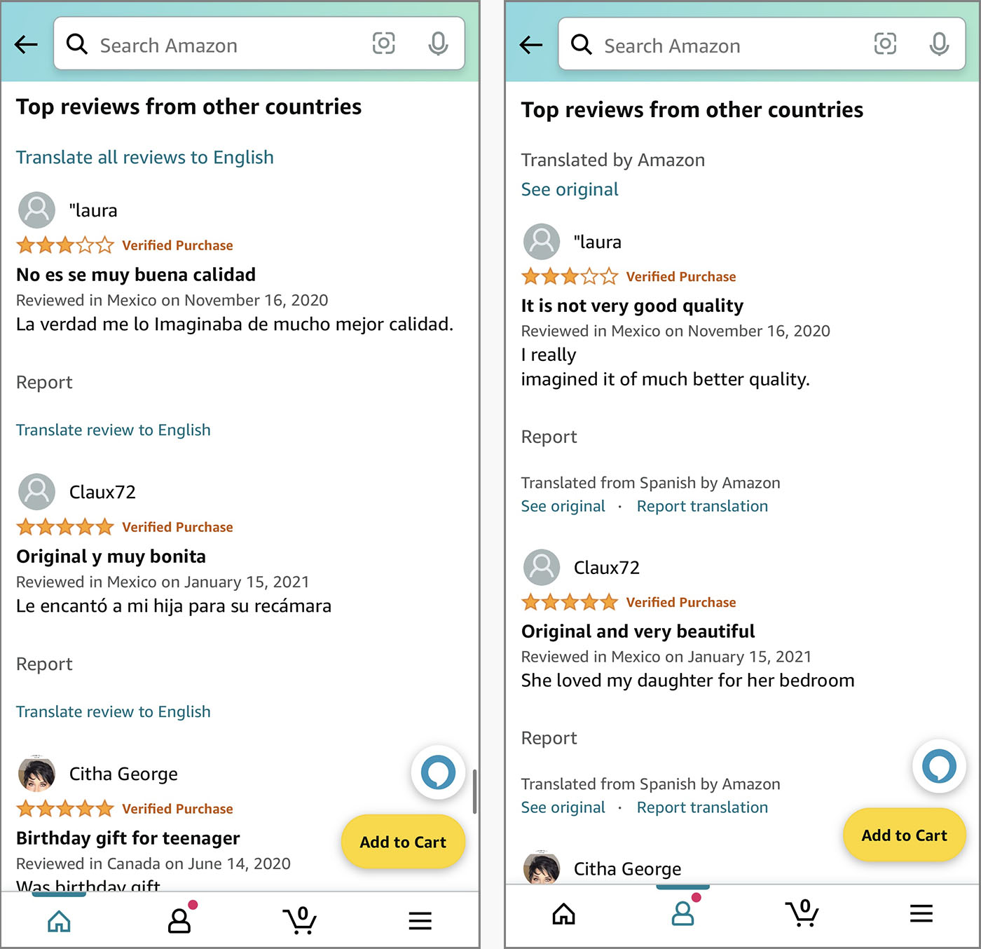
Task: Open the cart icon in left screen
Action: [x=300, y=920]
